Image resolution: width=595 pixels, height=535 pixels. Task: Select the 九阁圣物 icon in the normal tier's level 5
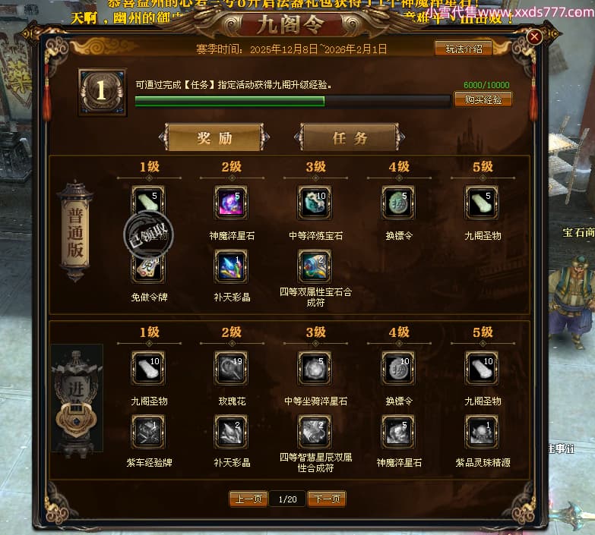pos(482,203)
